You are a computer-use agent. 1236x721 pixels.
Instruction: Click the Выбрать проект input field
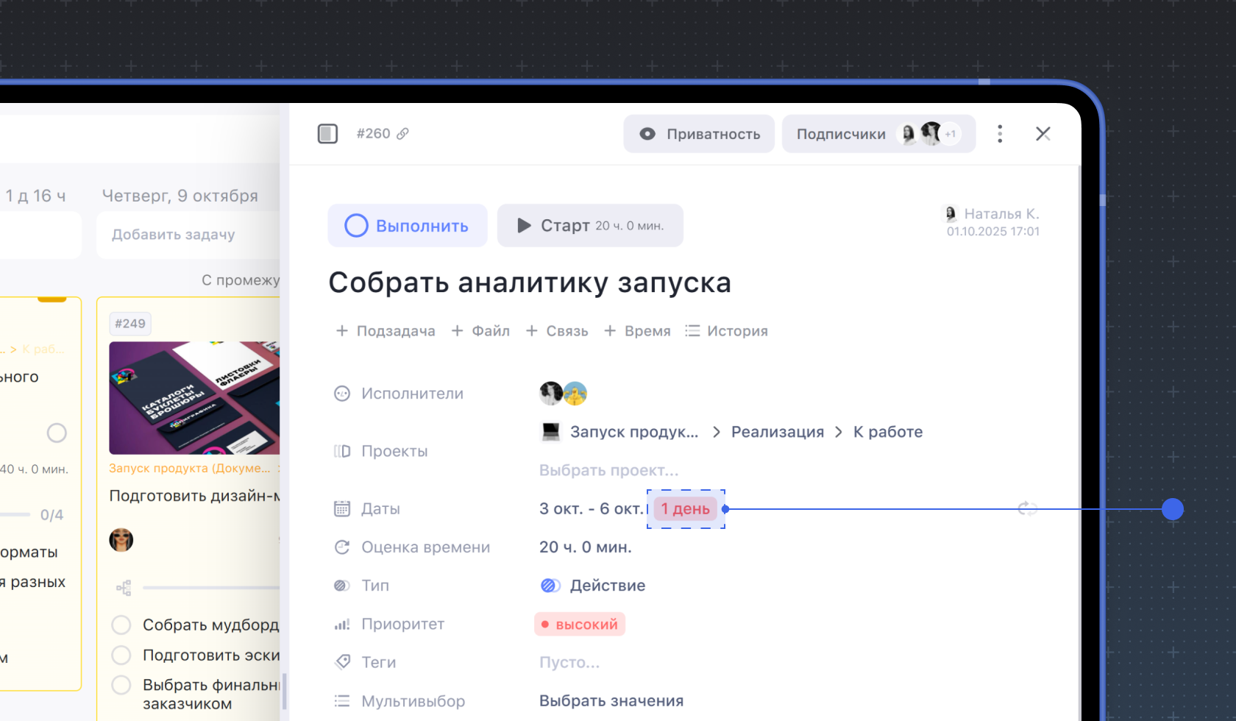[x=608, y=470]
